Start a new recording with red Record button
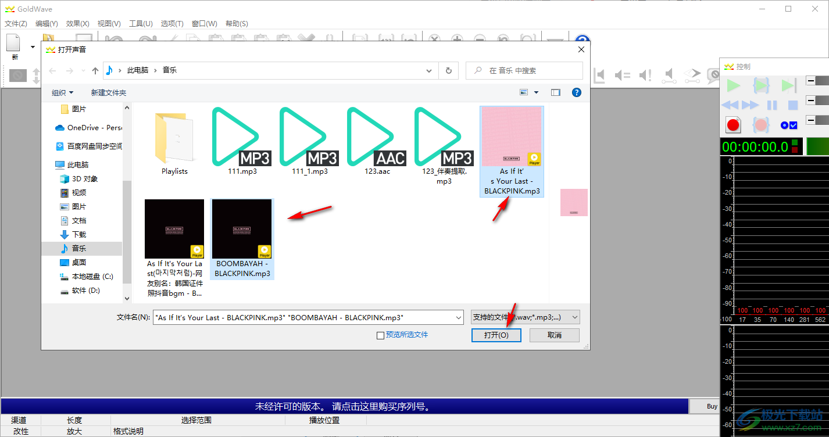The width and height of the screenshot is (829, 437). point(733,124)
